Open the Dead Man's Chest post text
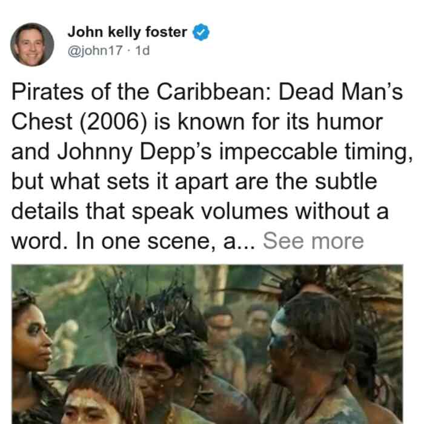The height and width of the screenshot is (424, 424). tap(212, 167)
